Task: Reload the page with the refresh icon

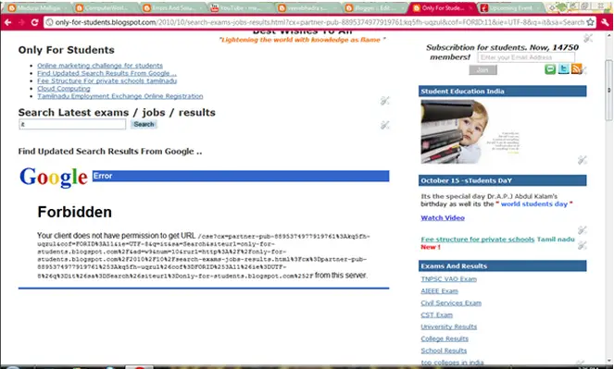Action: point(34,22)
